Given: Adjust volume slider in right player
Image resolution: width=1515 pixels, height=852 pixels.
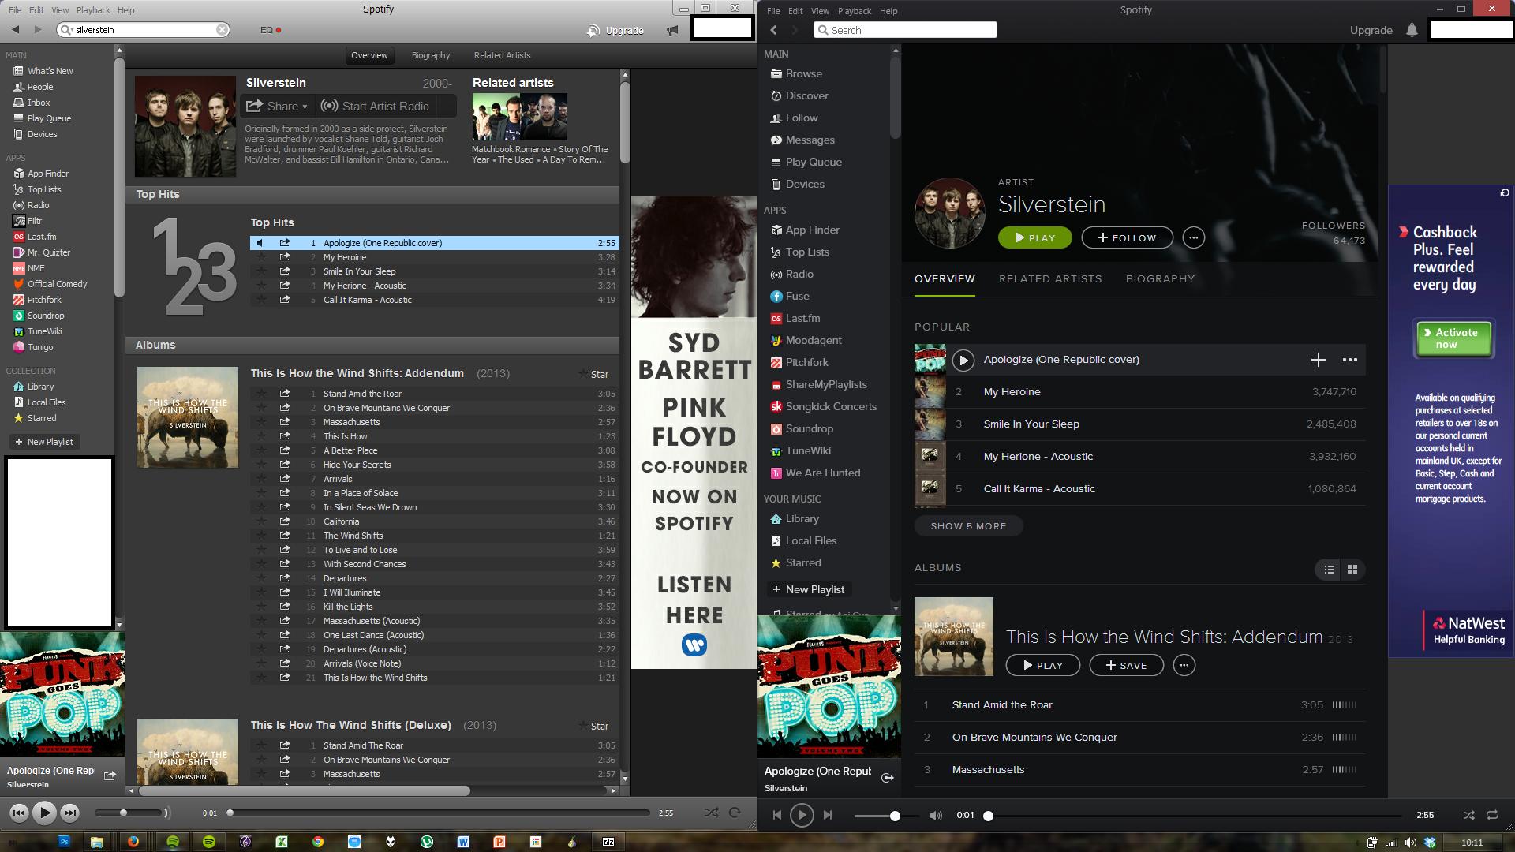Looking at the screenshot, I should pyautogui.click(x=887, y=816).
